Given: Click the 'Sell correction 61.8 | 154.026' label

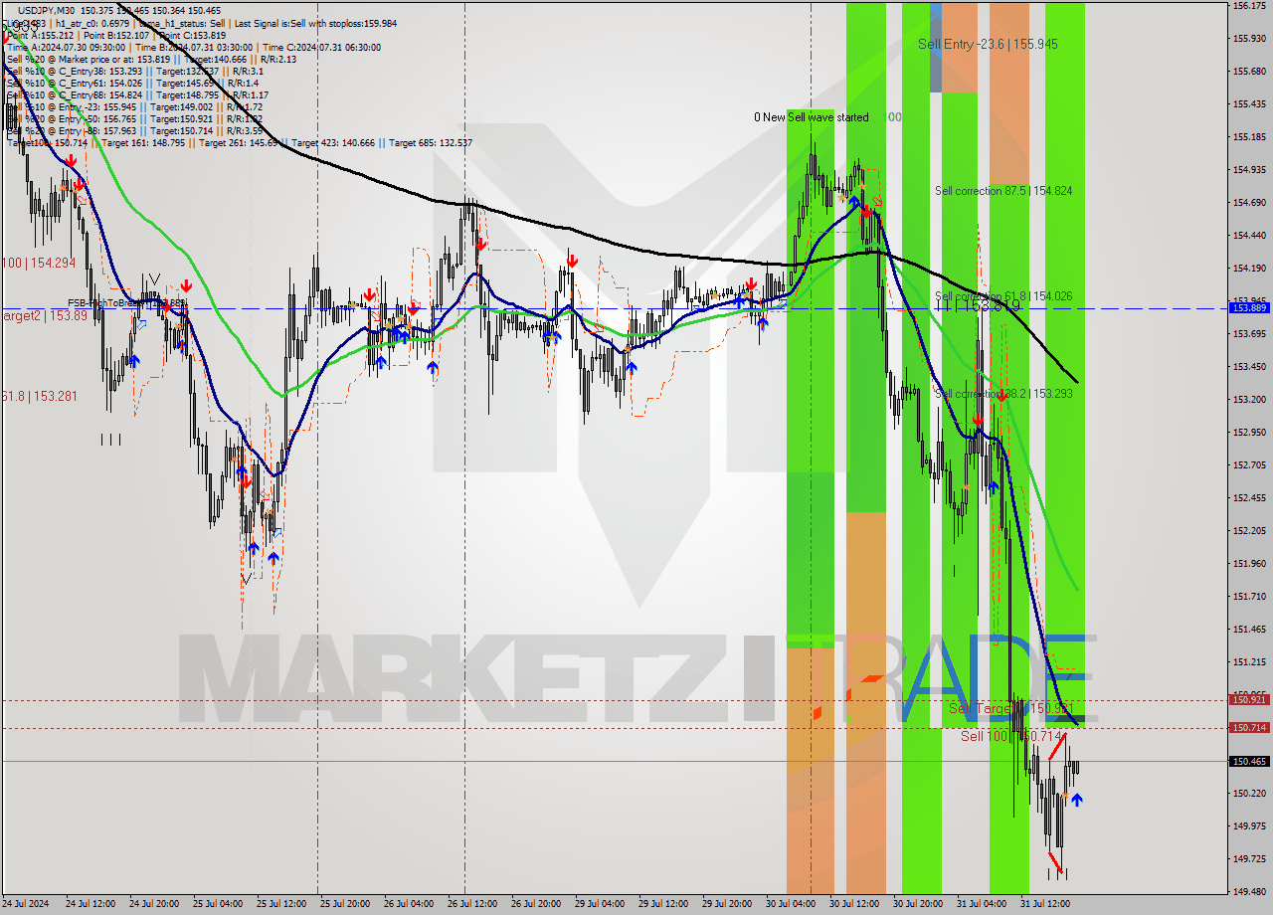Looking at the screenshot, I should pyautogui.click(x=1003, y=296).
